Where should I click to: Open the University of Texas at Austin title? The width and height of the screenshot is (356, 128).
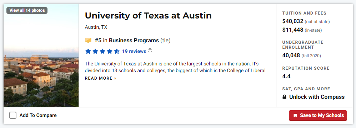click(x=148, y=16)
